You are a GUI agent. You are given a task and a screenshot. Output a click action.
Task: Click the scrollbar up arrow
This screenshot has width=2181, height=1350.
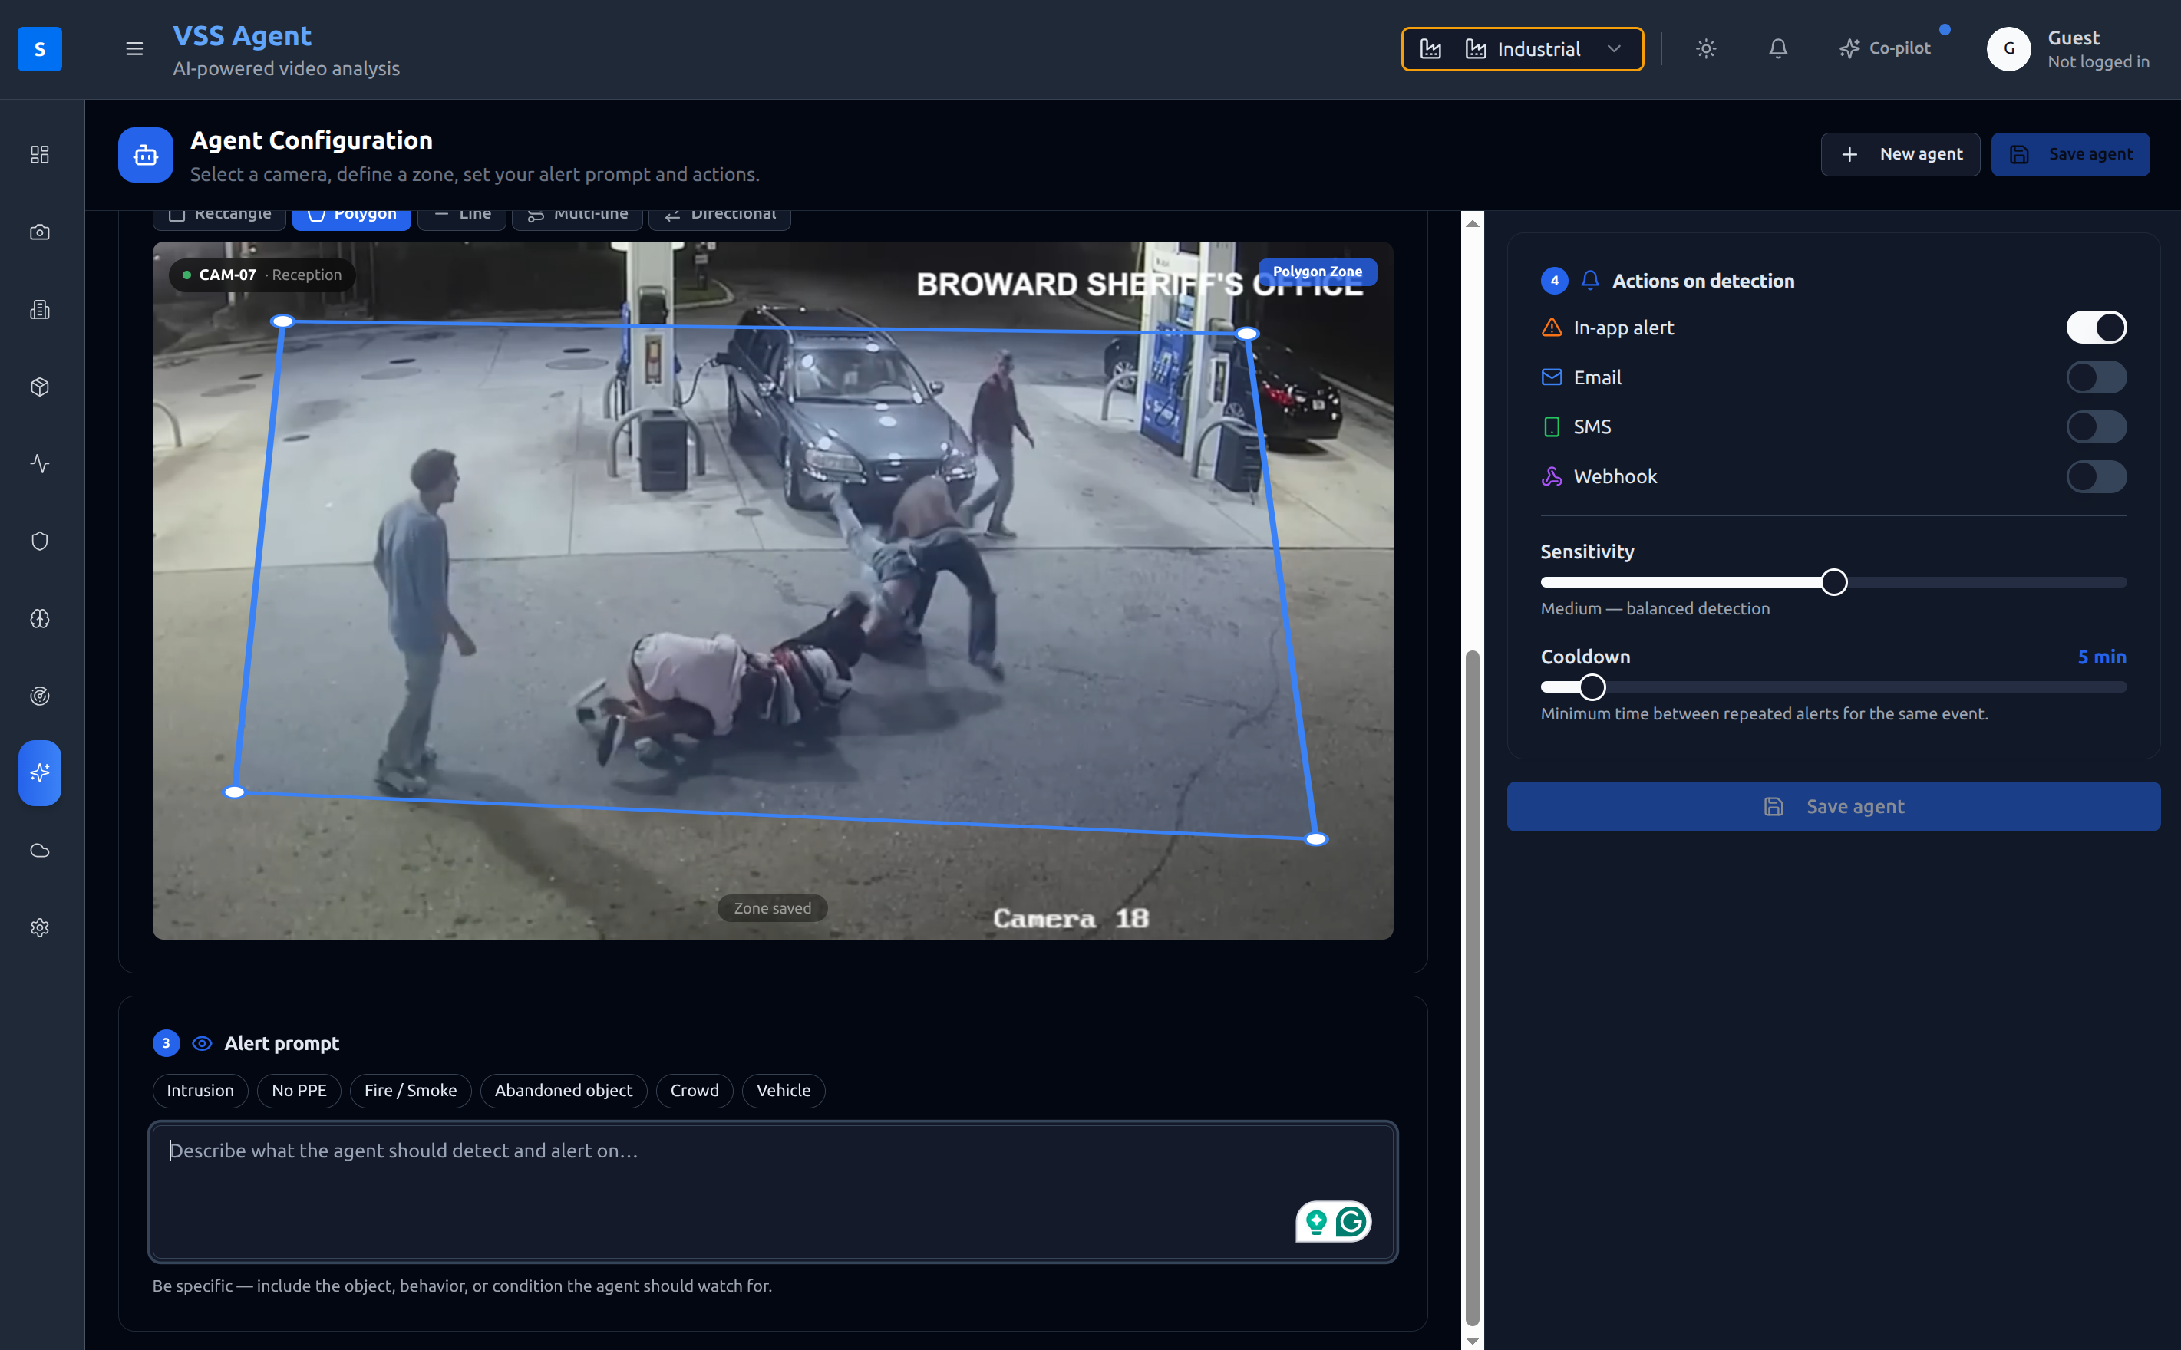tap(1473, 223)
